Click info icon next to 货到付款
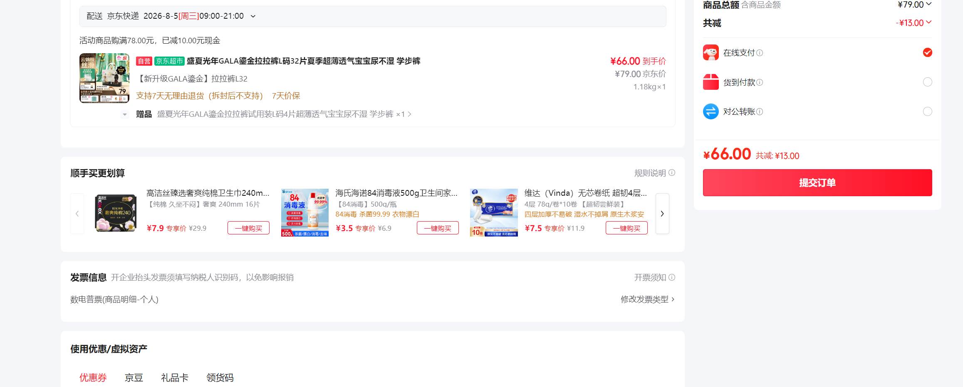The image size is (963, 387). [760, 82]
